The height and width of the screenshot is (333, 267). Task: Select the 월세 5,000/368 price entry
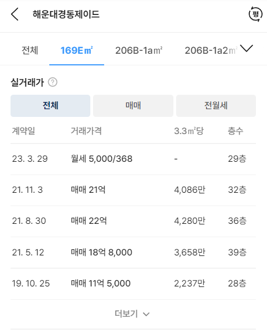102,159
